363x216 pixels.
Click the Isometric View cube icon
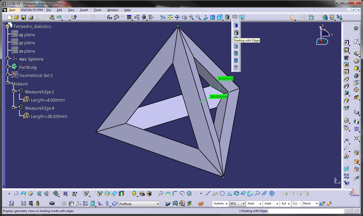(x=220, y=17)
